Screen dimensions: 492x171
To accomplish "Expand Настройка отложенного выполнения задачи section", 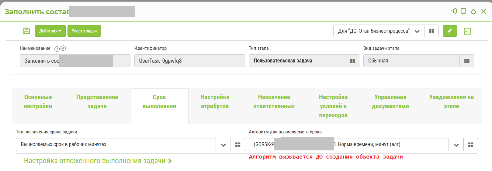I will [98, 161].
